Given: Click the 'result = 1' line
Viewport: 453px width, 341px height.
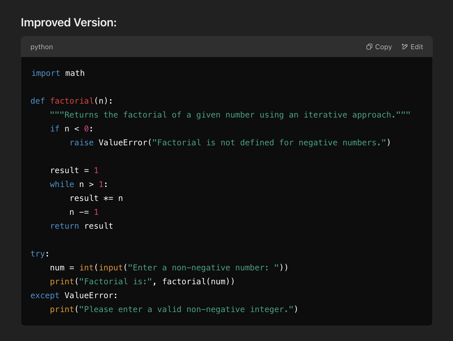Looking at the screenshot, I should (74, 170).
